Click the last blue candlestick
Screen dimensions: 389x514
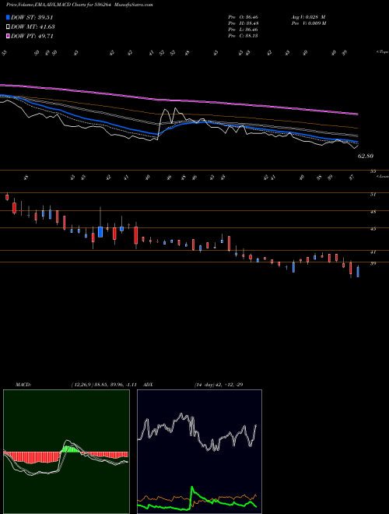click(x=358, y=272)
